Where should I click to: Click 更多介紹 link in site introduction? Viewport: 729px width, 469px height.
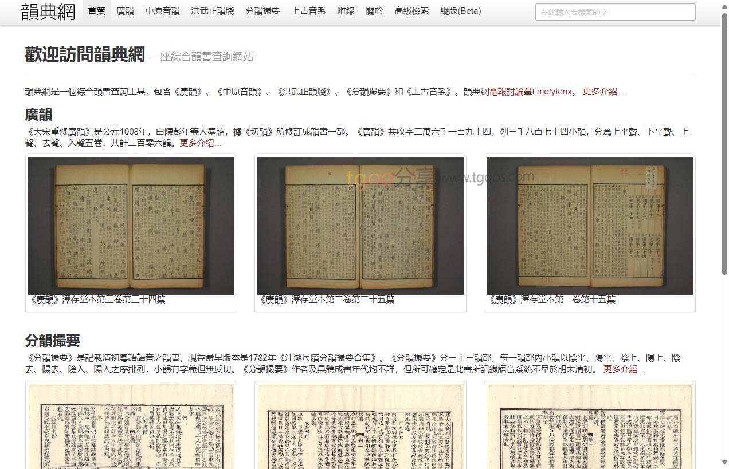point(603,92)
